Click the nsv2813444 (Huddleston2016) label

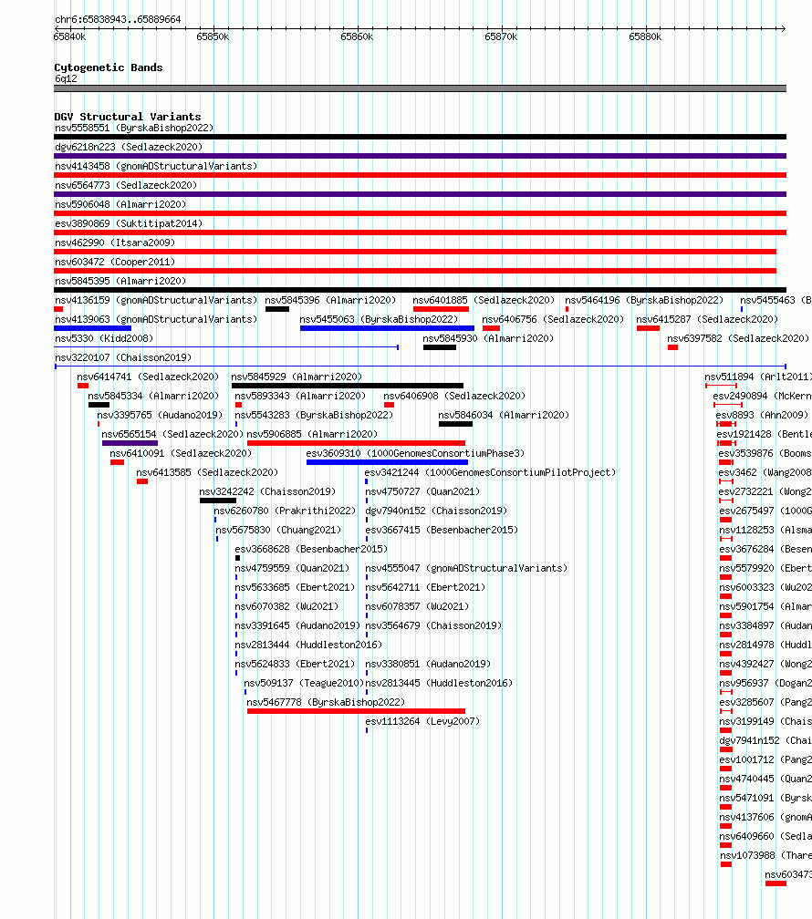tap(308, 645)
